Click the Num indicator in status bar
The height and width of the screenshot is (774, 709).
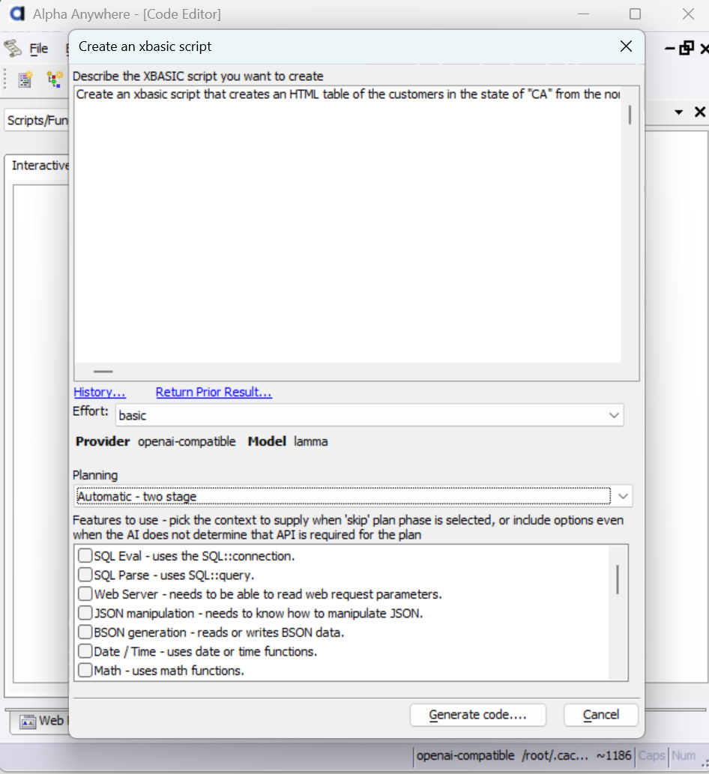684,756
